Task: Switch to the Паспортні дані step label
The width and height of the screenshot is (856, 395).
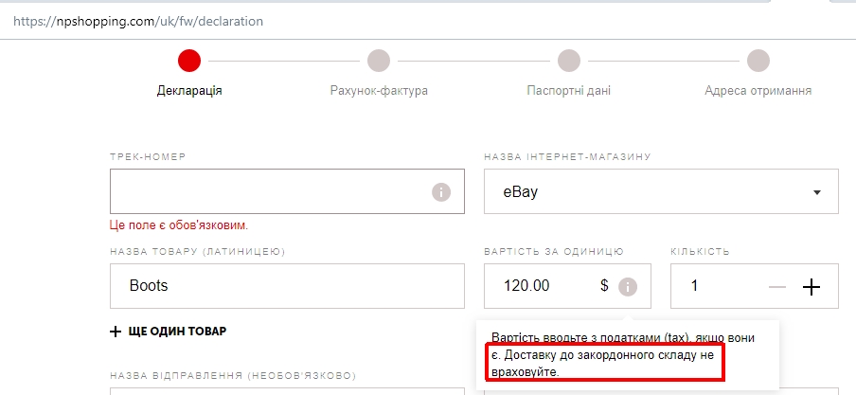Action: tap(568, 91)
